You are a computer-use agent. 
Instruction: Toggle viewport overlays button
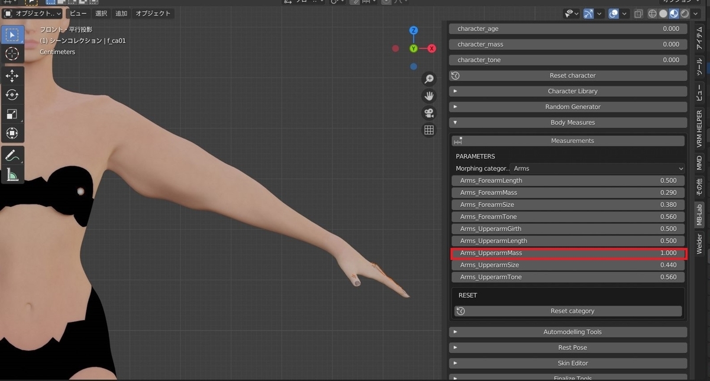(614, 14)
